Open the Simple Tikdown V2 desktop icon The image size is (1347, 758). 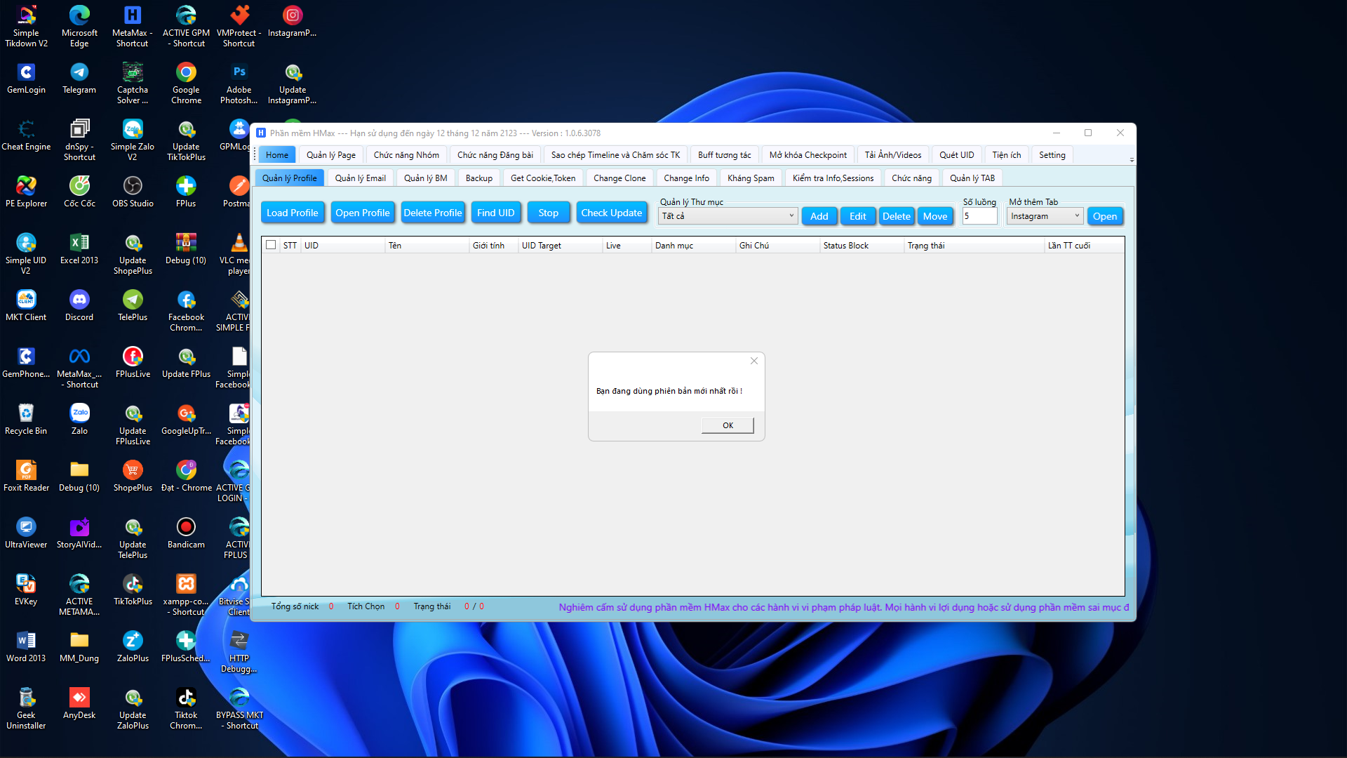[x=26, y=25]
